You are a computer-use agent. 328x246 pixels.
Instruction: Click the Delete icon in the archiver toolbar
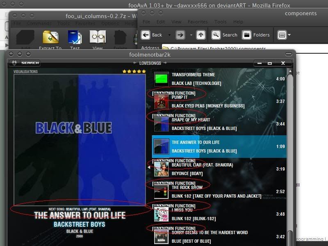coord(120,37)
